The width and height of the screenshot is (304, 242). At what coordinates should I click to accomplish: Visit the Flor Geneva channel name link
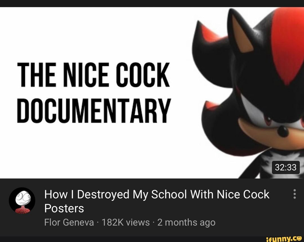click(69, 222)
